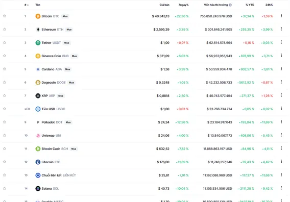The image size is (290, 202).
Task: Sort by the Giá bán price column
Action: [x=164, y=5]
